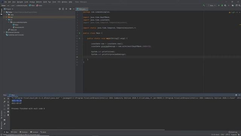241x136 pixels.
Task: Select the Main tab in Run panel
Action: point(13,95)
